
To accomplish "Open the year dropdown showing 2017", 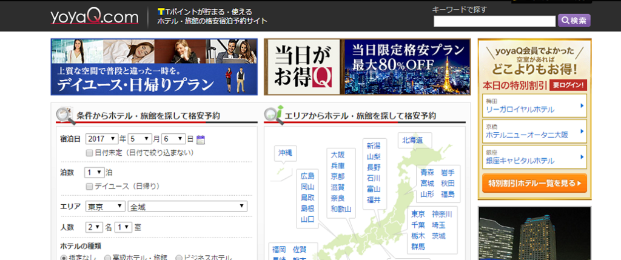I will click(102, 139).
